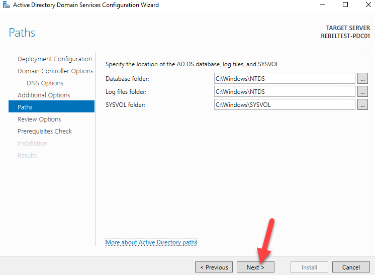Select the Paths step in sidebar
This screenshot has height=275, width=375.
tap(25, 107)
